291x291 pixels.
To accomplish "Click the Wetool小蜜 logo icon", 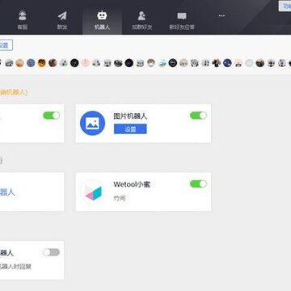I will (x=92, y=192).
